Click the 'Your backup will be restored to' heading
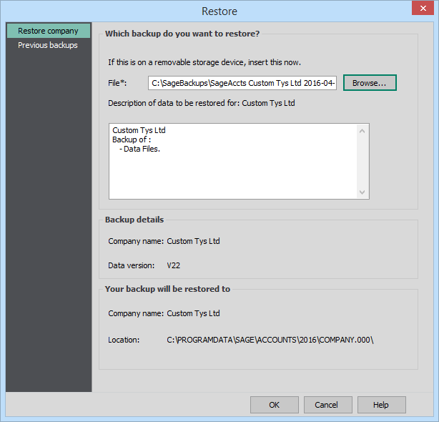This screenshot has width=439, height=422. coord(167,289)
